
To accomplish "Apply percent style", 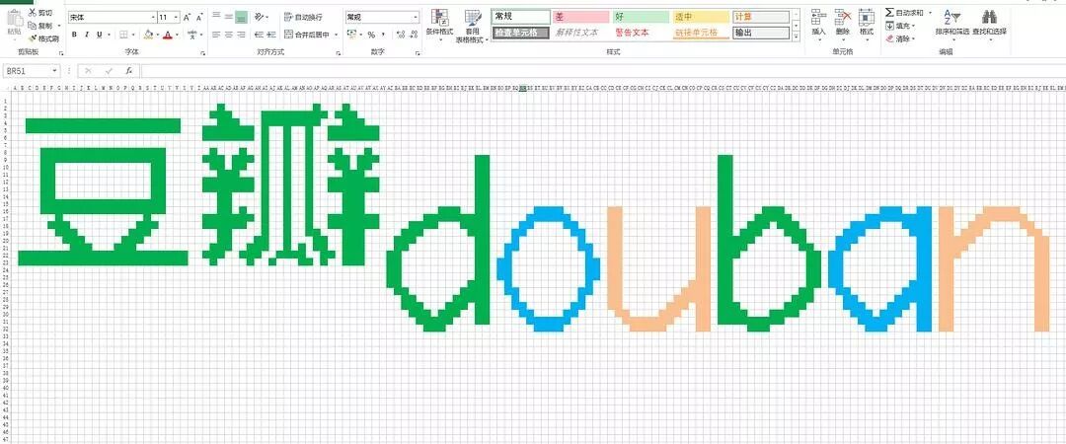I will (371, 35).
